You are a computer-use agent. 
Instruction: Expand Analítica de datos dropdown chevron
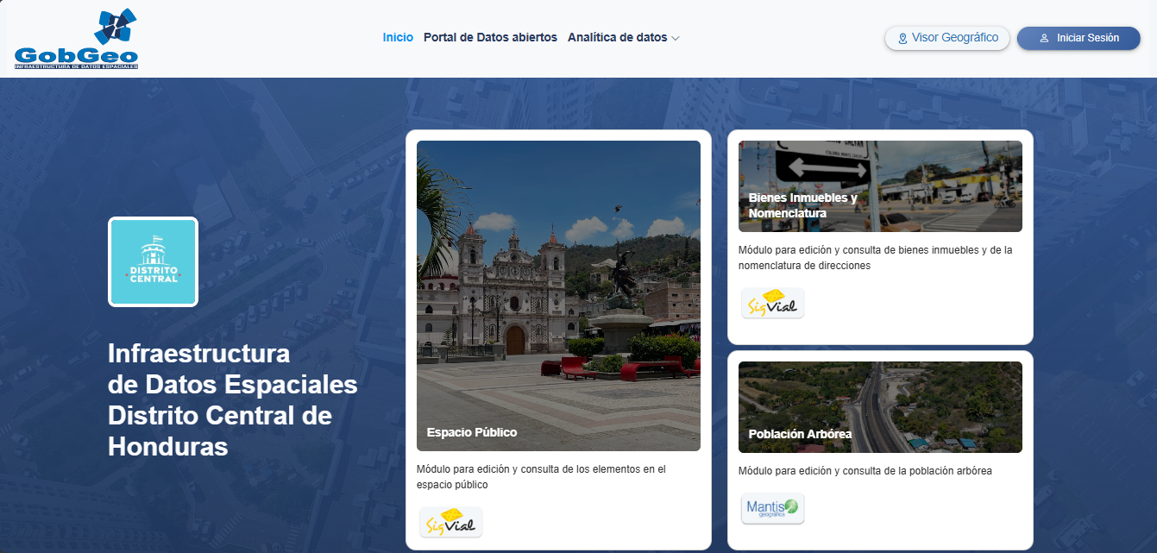676,39
